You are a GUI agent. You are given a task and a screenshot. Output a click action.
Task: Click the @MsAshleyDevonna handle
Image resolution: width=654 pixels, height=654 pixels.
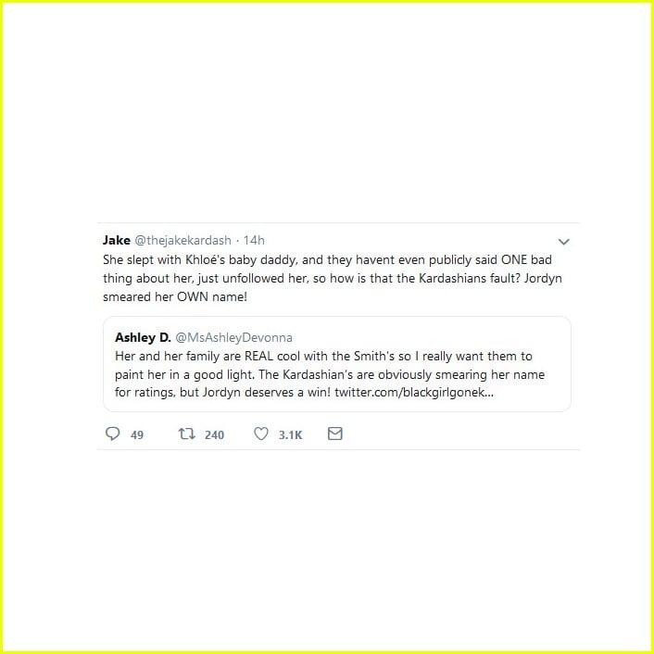click(x=233, y=337)
